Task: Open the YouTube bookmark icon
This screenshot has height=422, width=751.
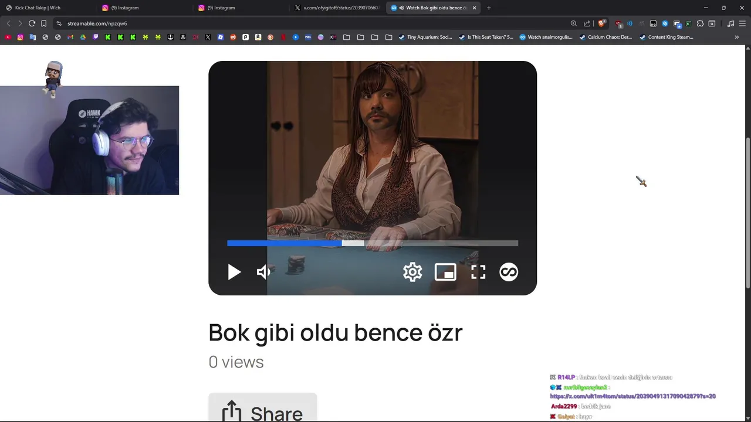Action: pyautogui.click(x=8, y=37)
